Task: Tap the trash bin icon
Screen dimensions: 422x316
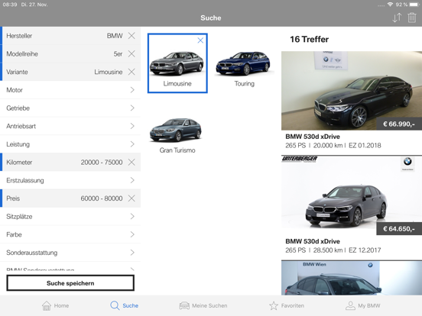Action: tap(412, 18)
